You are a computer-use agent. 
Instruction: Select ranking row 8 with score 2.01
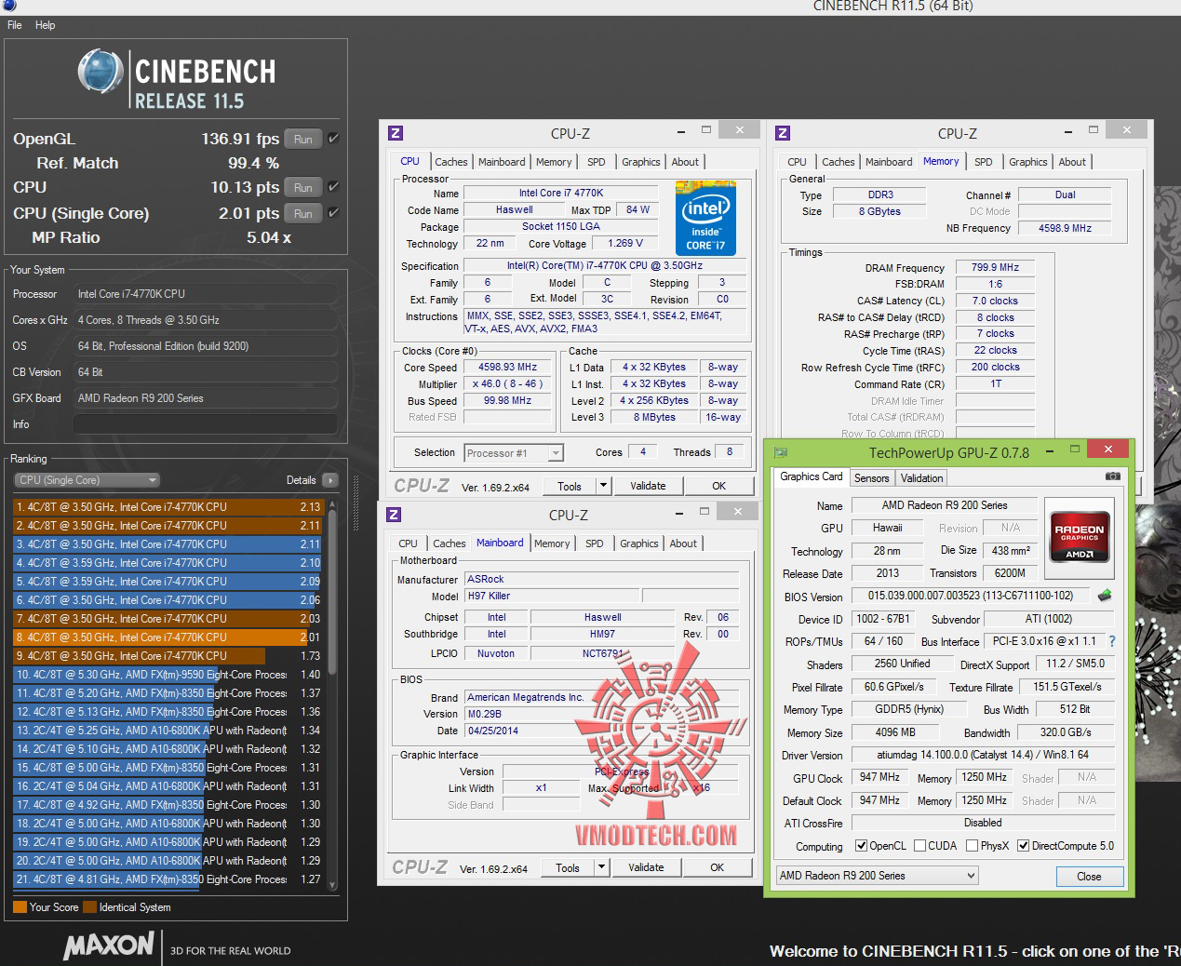[168, 637]
